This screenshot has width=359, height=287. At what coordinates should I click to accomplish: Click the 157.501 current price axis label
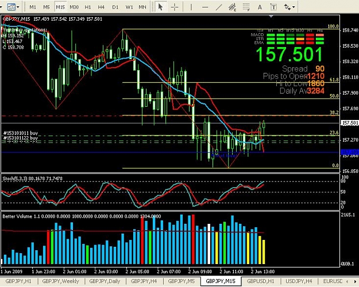[350, 123]
